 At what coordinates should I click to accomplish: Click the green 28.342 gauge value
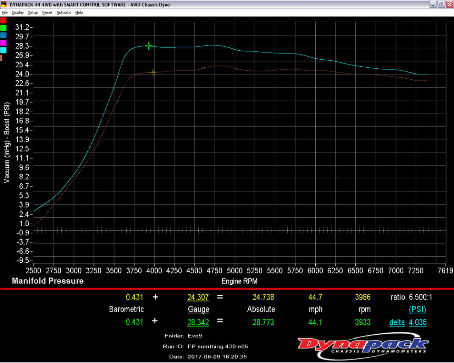pos(198,323)
